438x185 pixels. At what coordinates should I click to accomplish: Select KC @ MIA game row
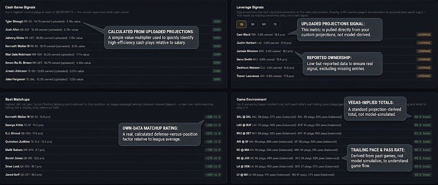(334, 150)
